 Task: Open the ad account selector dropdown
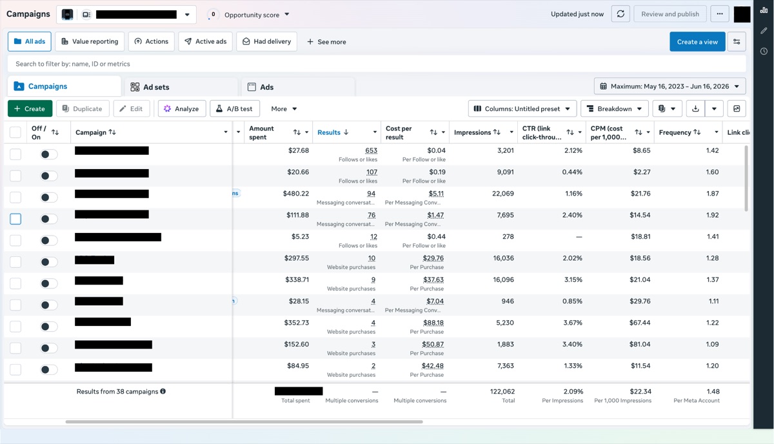coord(126,14)
